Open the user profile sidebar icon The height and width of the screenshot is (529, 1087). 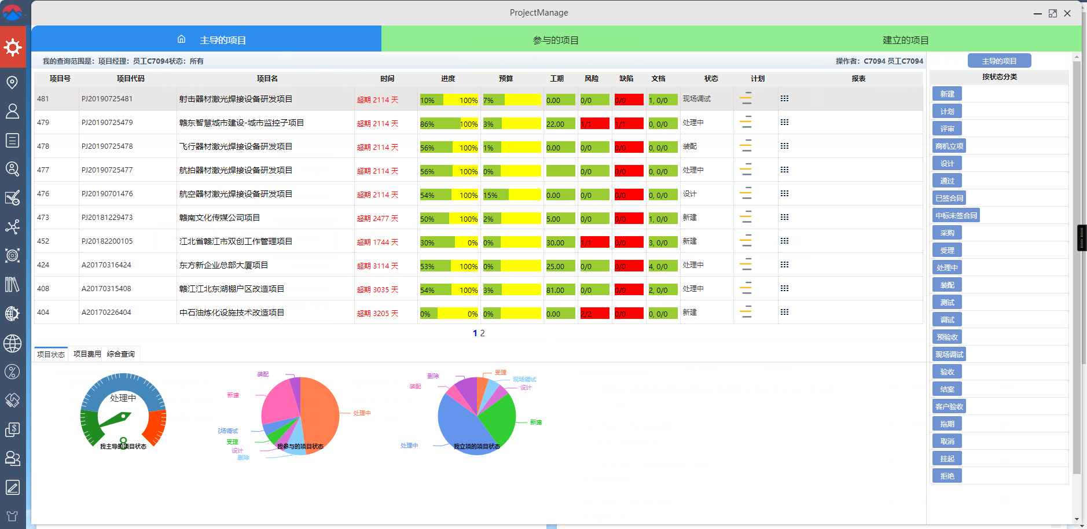12,111
